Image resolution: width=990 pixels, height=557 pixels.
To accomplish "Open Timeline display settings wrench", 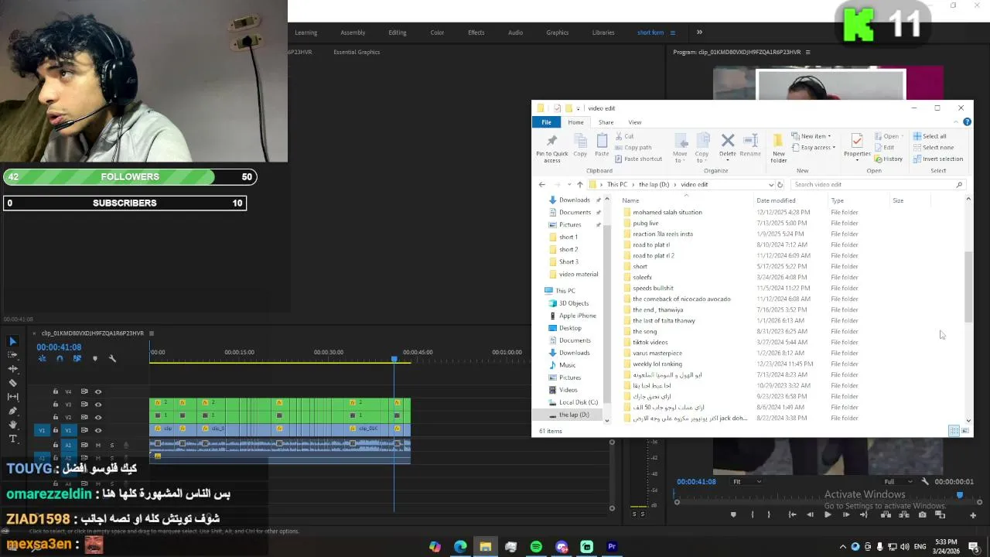I will point(112,358).
